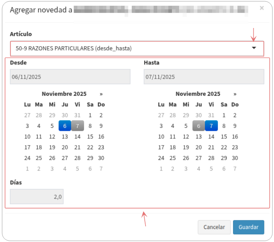This screenshot has height=242, width=274.
Task: Click the Días number field
Action: click(x=37, y=196)
